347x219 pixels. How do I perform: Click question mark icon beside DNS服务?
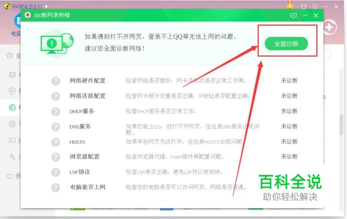56,126
